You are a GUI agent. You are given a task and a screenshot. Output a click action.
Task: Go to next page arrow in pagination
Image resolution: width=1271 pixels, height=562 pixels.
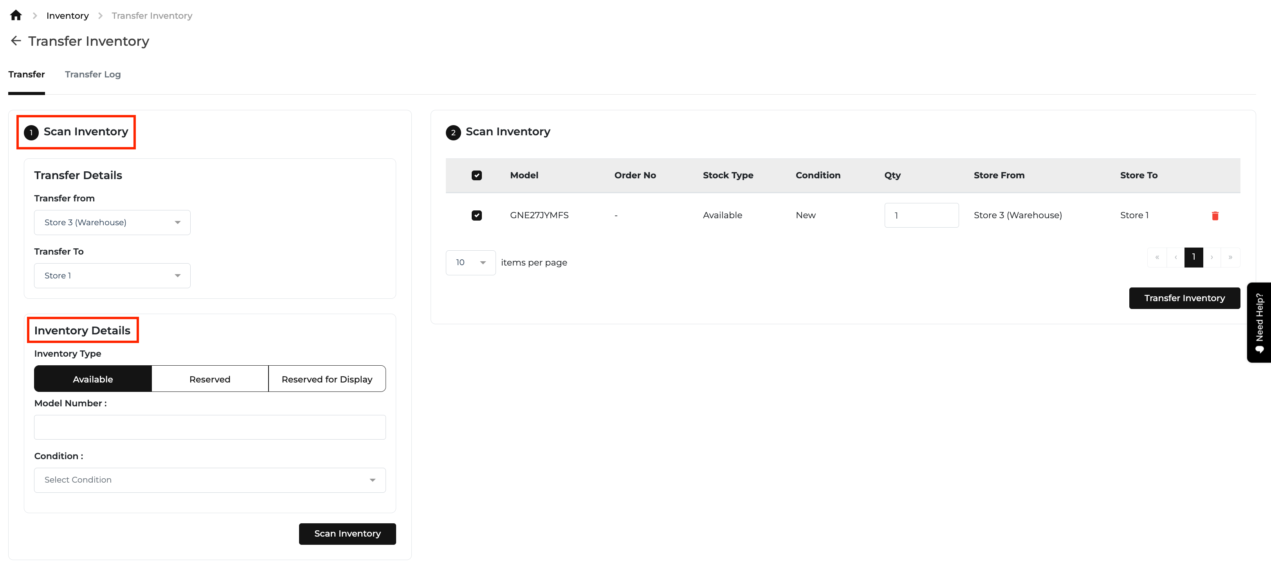tap(1212, 257)
